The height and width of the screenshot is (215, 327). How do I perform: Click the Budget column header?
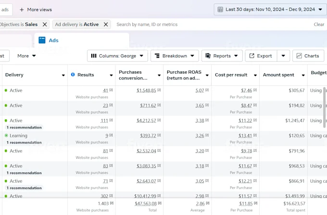coord(318,73)
